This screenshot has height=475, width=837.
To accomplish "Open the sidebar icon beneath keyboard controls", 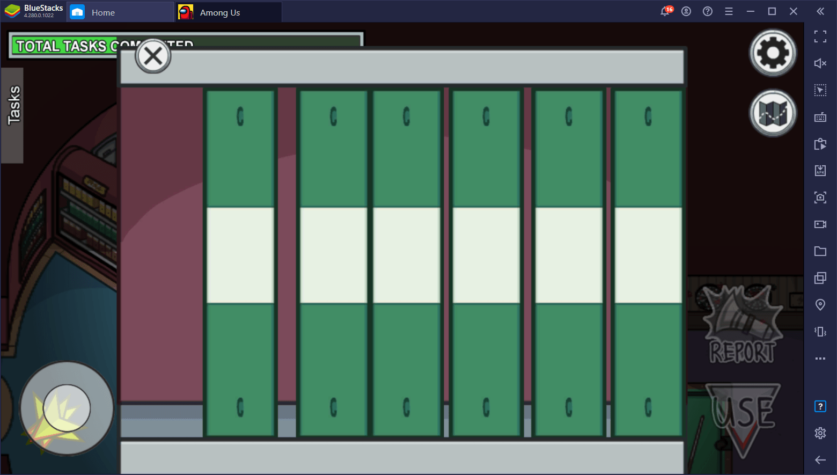I will point(820,144).
